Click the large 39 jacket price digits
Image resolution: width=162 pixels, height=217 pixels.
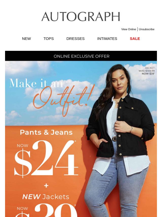click(56, 210)
